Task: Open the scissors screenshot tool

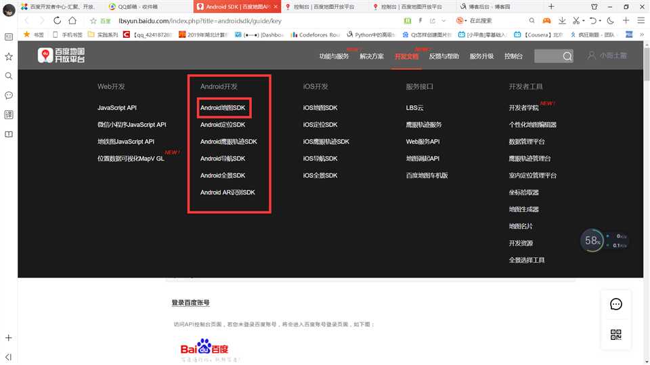Action: (x=576, y=20)
